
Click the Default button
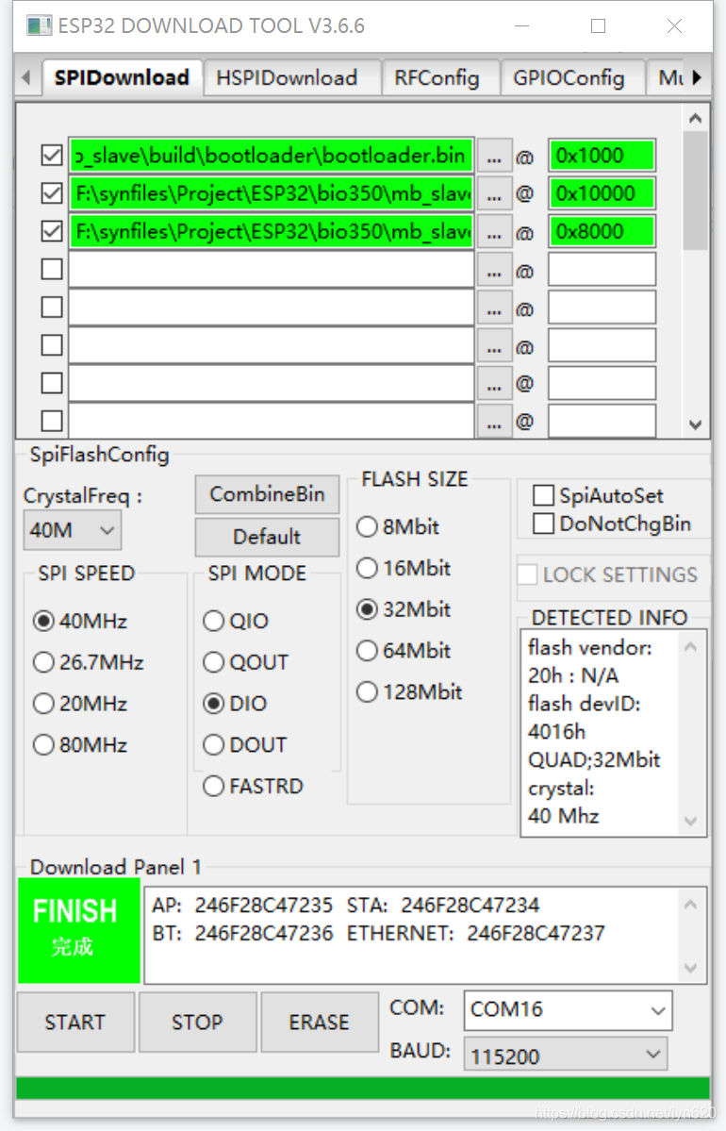tap(267, 537)
